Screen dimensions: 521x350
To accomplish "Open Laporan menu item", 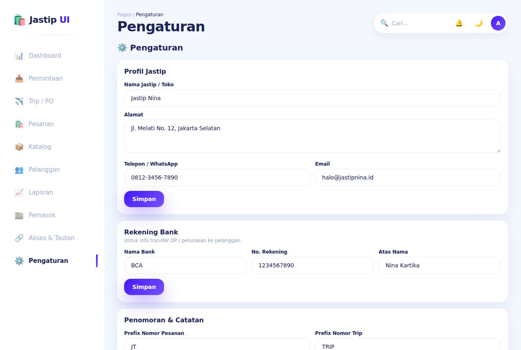I will pos(52,192).
